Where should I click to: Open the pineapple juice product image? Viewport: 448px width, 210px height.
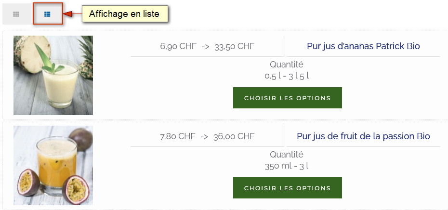[53, 75]
